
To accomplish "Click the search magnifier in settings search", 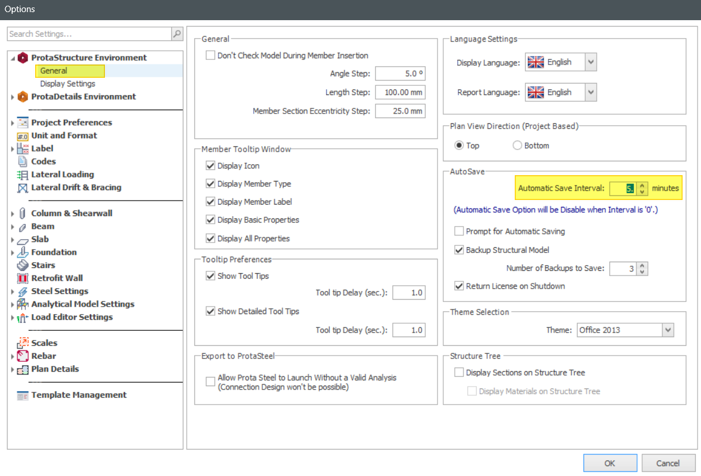I will (176, 34).
